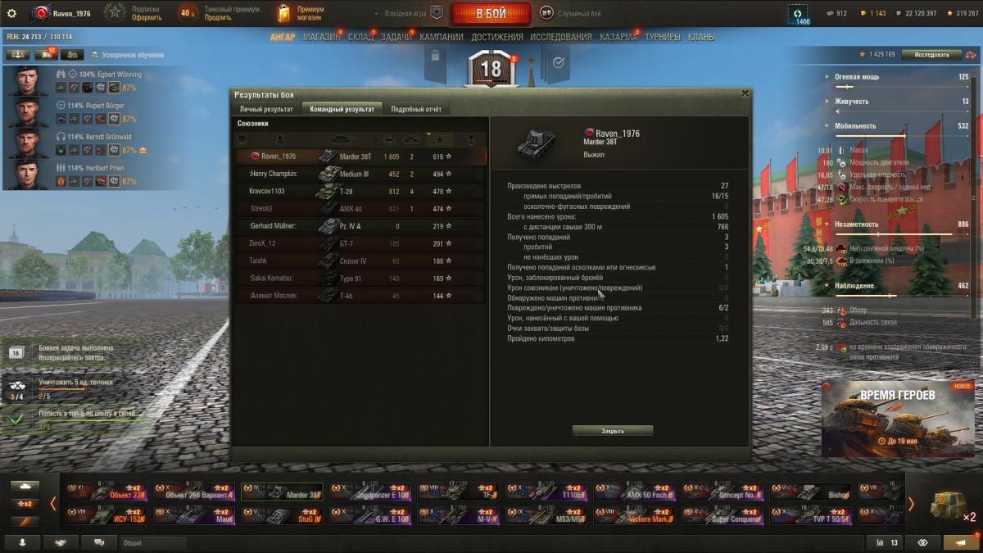
Task: Collapse Наблюдение parameter section
Action: [827, 286]
